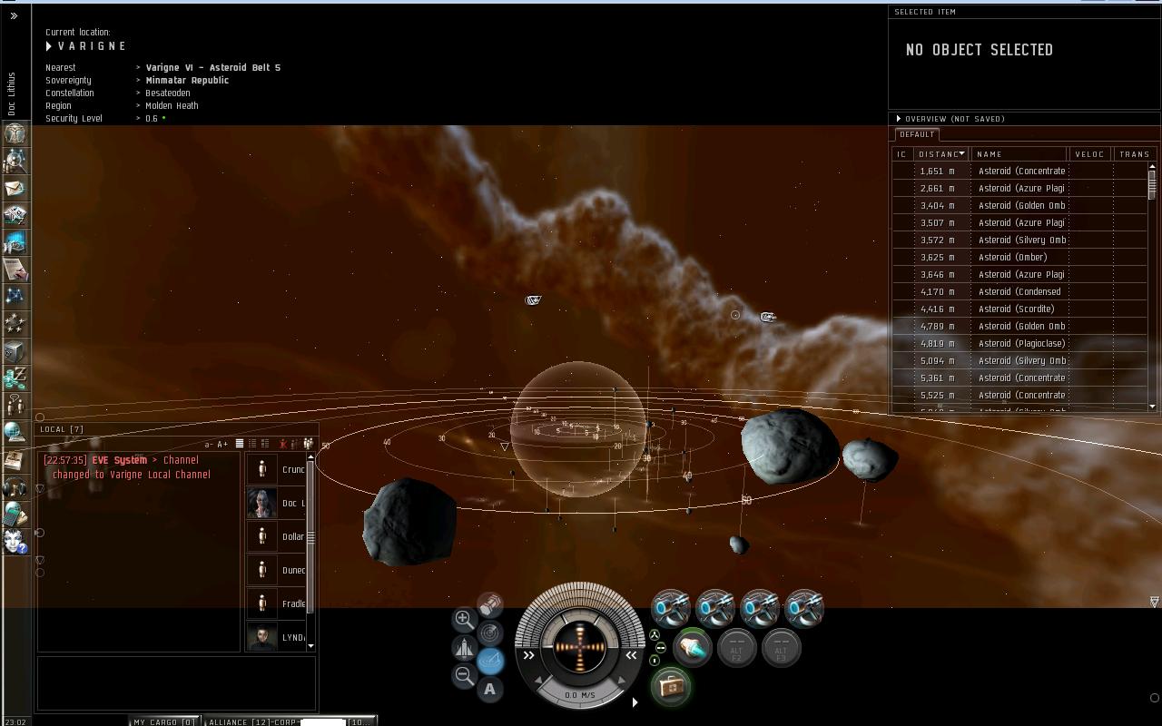Select the ship bracket left of center

pos(533,299)
